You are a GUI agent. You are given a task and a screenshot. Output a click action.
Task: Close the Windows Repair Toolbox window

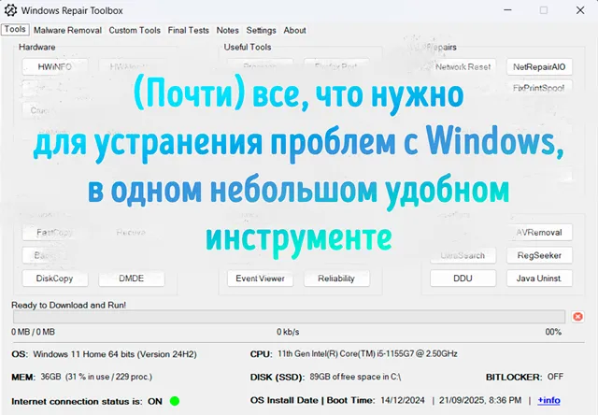[580, 10]
